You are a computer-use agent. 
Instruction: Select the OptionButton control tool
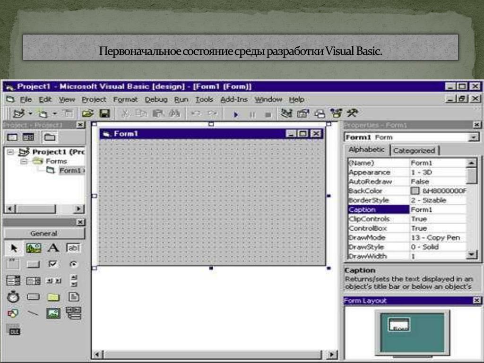[x=73, y=264]
